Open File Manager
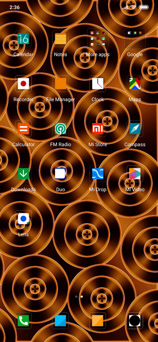The width and height of the screenshot is (158, 342). pos(61,84)
